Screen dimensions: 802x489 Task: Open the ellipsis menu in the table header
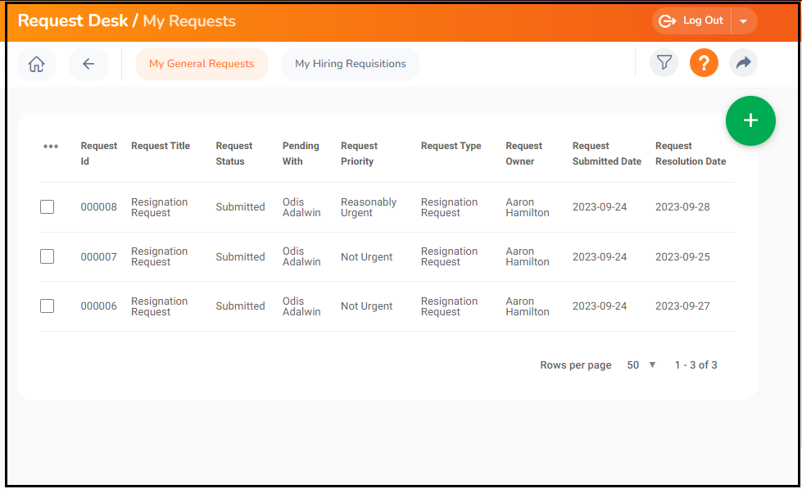click(51, 146)
